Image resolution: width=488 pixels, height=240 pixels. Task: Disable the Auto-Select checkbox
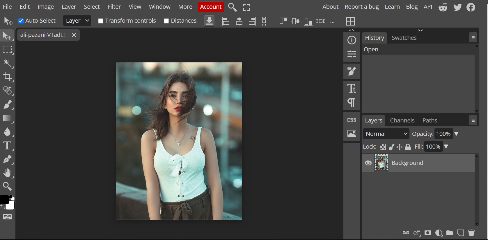point(21,21)
